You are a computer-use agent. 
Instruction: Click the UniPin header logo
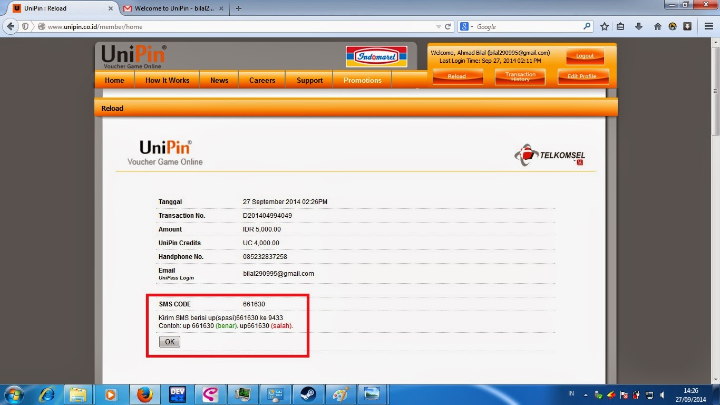coord(134,56)
